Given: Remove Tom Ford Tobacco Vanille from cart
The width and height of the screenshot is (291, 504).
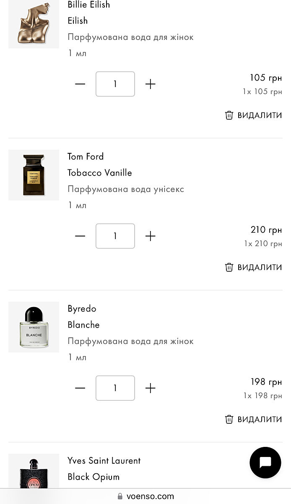Looking at the screenshot, I should coord(254,267).
